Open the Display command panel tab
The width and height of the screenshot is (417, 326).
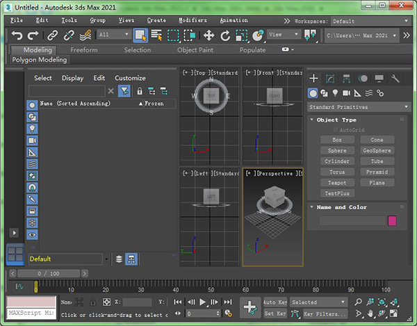[379, 78]
